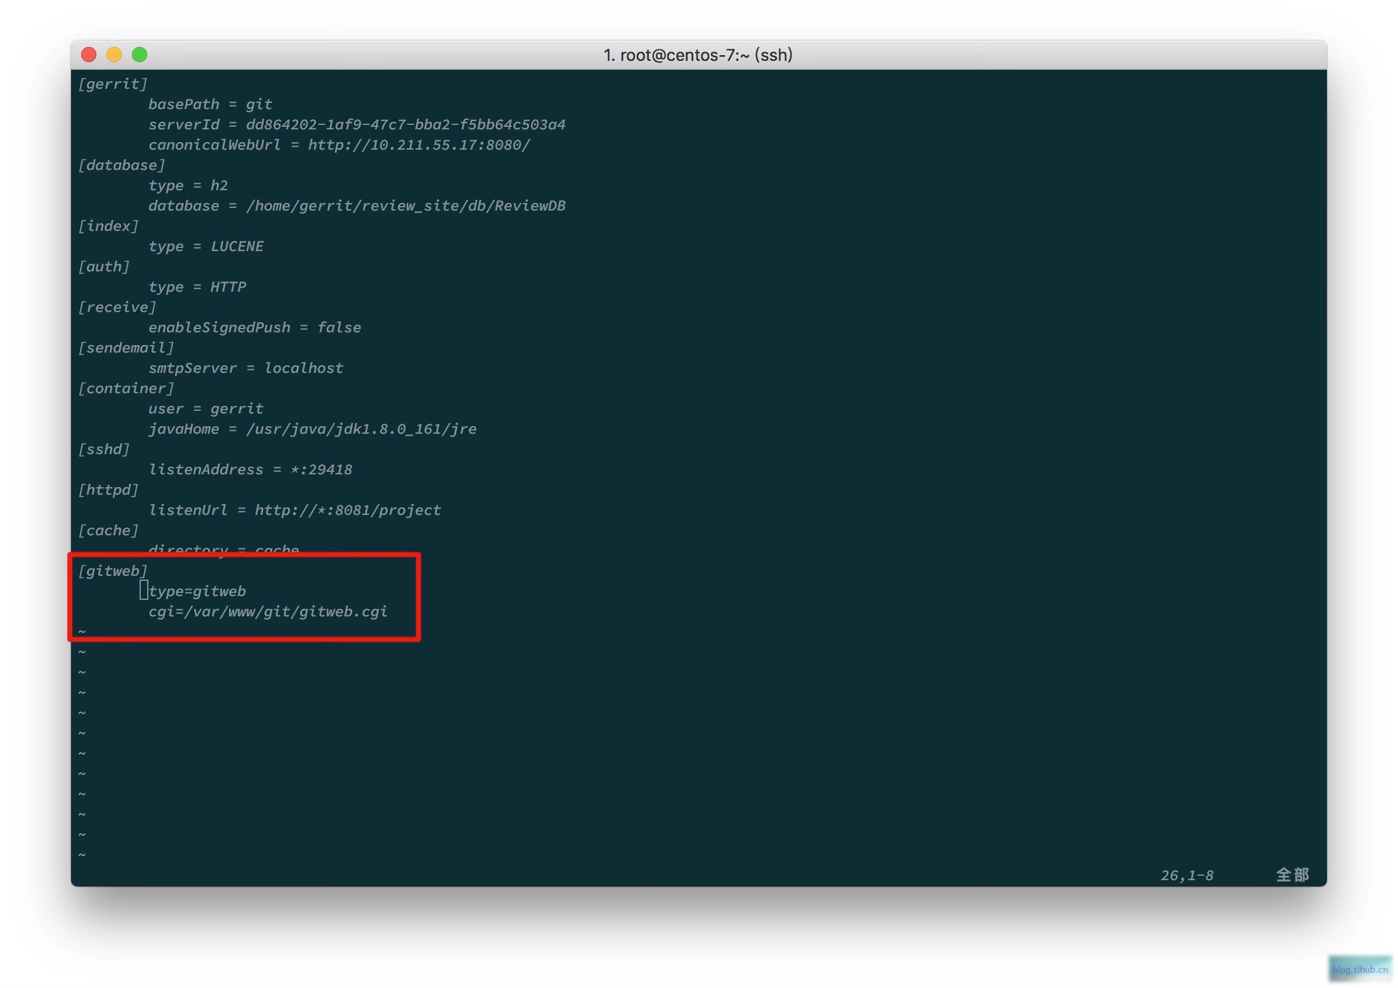Viewport: 1398px width, 988px height.
Task: Click the 'smtpServer = localhost' line
Action: click(x=246, y=368)
